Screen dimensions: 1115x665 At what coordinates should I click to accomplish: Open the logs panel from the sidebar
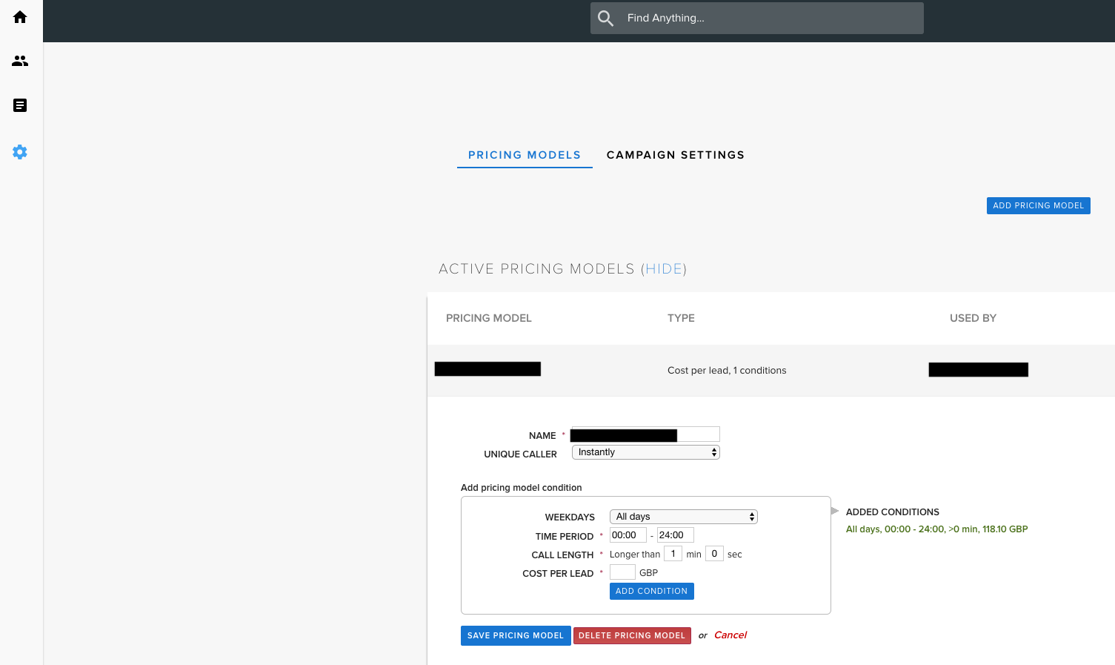point(20,105)
